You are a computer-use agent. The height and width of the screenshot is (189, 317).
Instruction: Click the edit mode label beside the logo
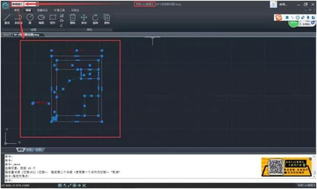(17, 4)
